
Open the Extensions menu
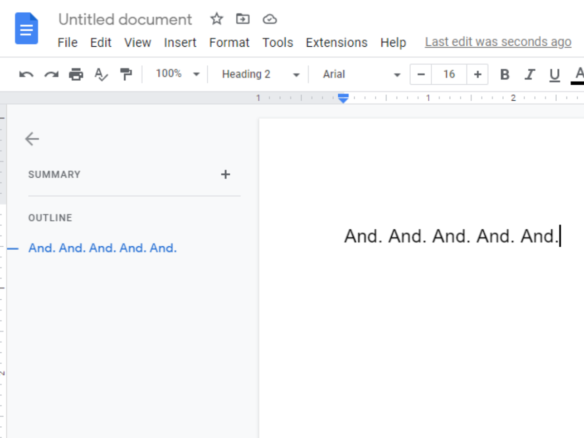click(336, 42)
